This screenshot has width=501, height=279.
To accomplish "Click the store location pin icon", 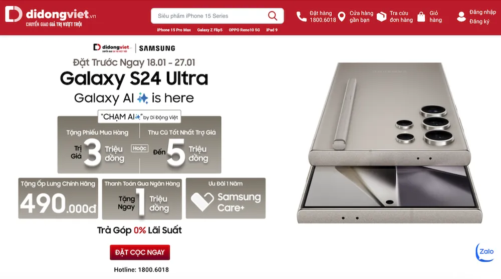I will (342, 16).
